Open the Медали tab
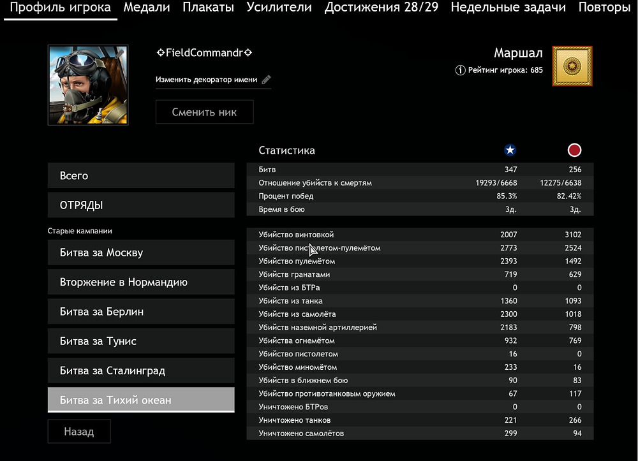Viewport: 638px width, 461px height. coord(147,8)
